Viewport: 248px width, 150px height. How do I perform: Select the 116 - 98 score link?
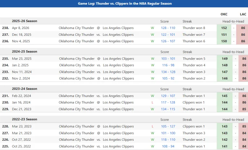click(168, 65)
